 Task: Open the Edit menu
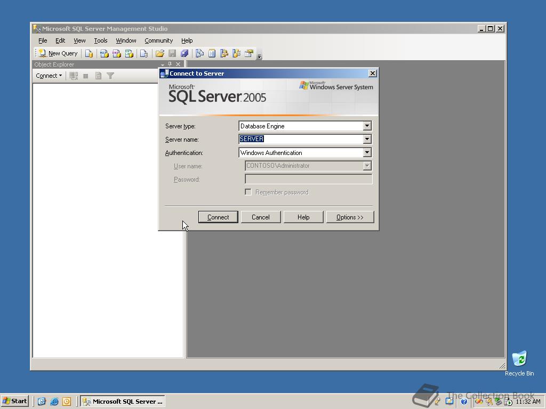60,40
